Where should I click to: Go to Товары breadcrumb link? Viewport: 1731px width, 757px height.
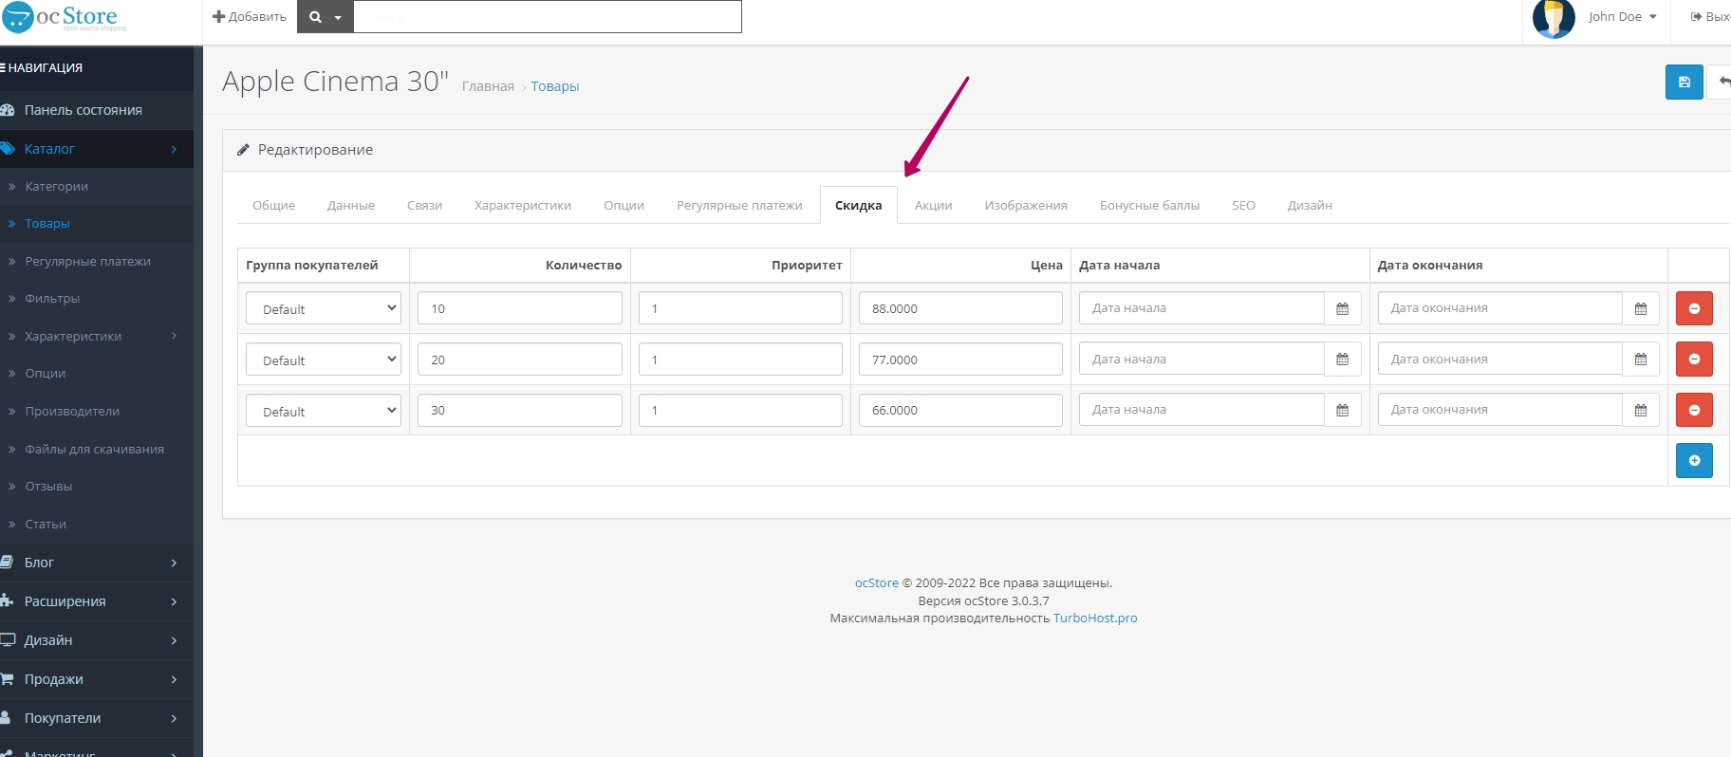click(x=554, y=86)
